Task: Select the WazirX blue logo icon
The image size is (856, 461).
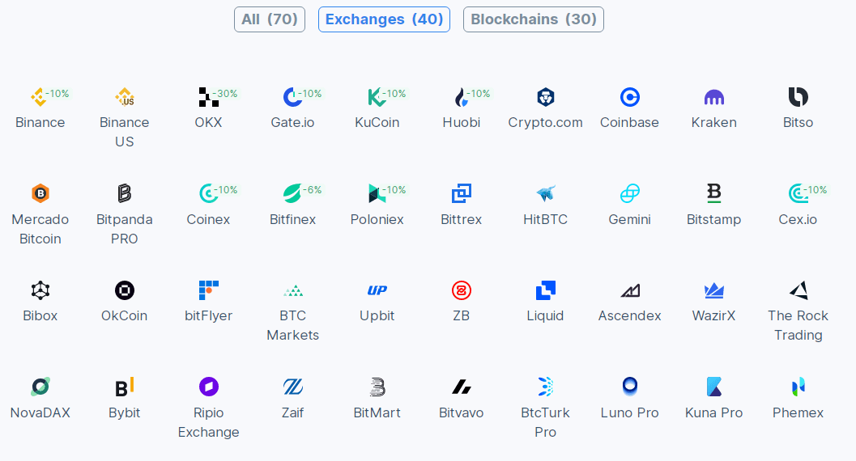Action: pyautogui.click(x=713, y=290)
